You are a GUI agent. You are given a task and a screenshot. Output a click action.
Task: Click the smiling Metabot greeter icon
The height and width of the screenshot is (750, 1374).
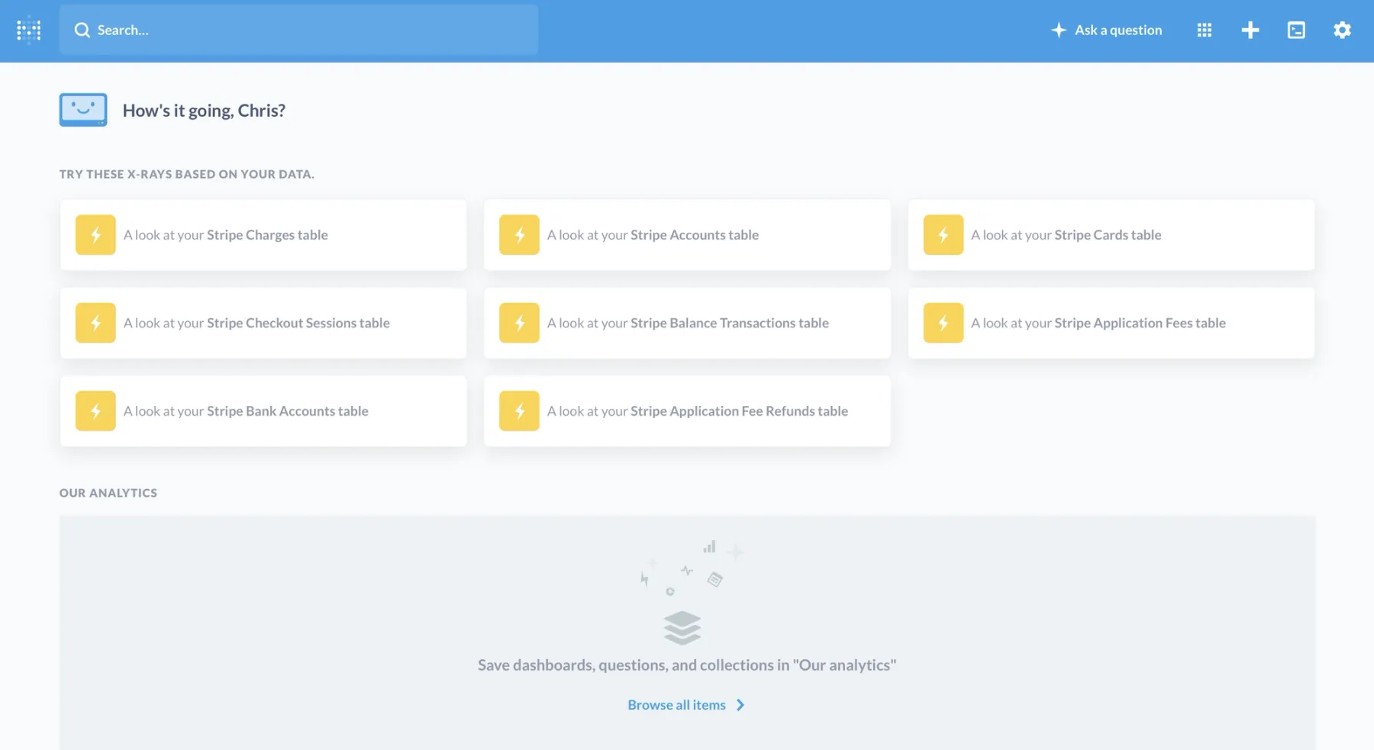tap(82, 109)
